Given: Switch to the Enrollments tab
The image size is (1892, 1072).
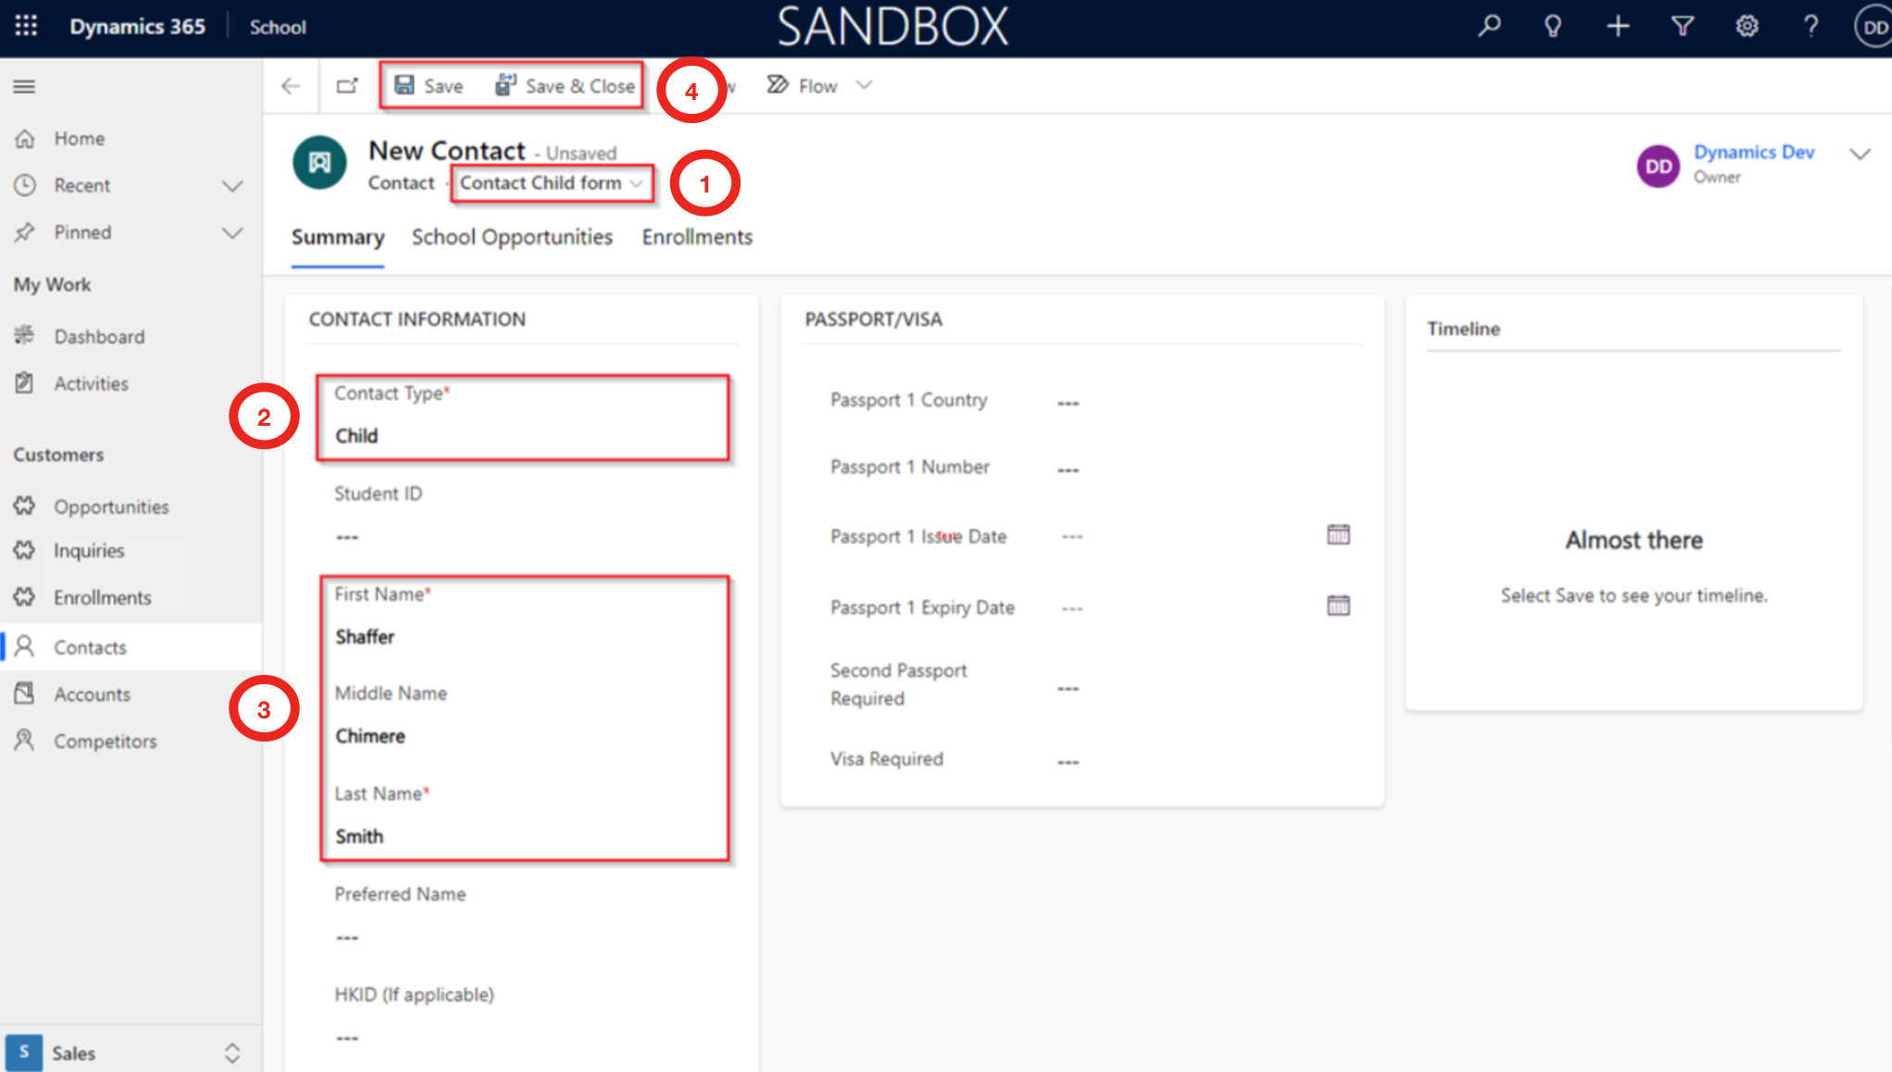Looking at the screenshot, I should [697, 238].
